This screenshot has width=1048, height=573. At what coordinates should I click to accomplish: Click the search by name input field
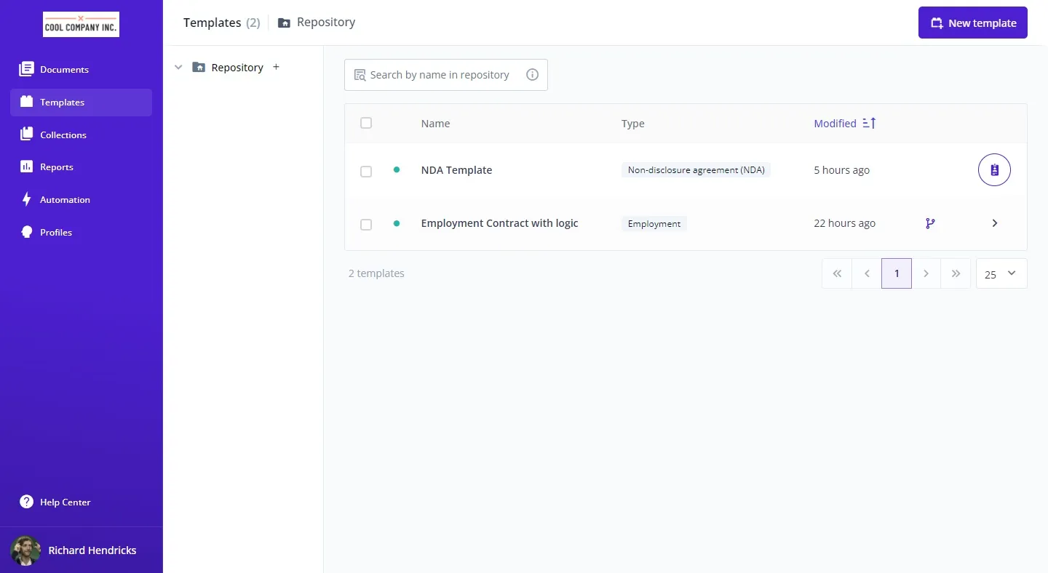[439, 75]
